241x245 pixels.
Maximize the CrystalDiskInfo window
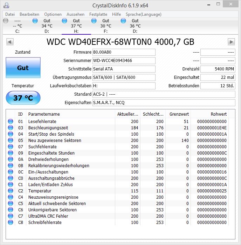218,4
